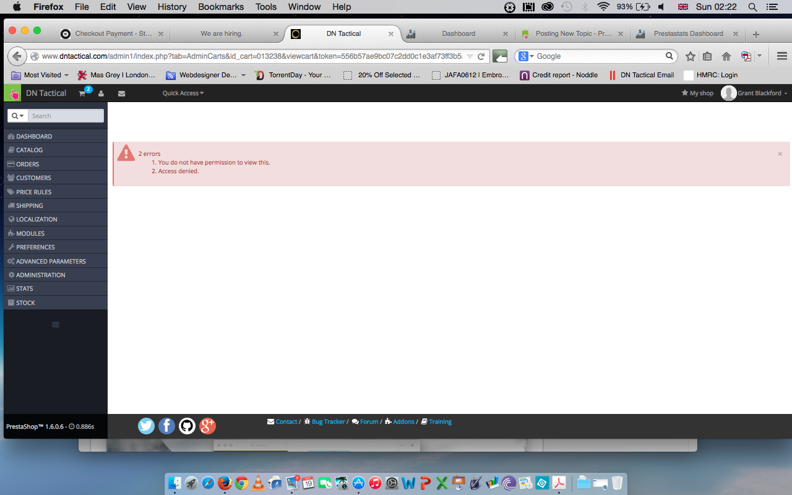Open the Firefox hamburger menu
Image resolution: width=792 pixels, height=495 pixels.
point(781,56)
